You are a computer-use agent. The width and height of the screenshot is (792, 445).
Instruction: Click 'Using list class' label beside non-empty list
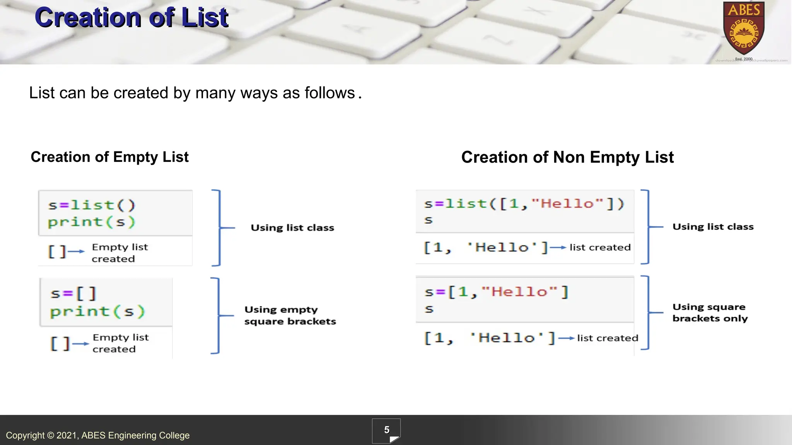[x=713, y=227]
